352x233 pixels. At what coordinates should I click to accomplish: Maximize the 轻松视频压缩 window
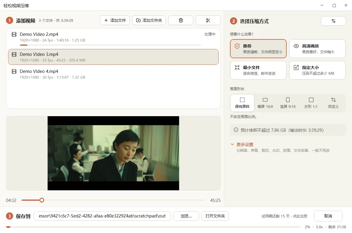pyautogui.click(x=334, y=5)
